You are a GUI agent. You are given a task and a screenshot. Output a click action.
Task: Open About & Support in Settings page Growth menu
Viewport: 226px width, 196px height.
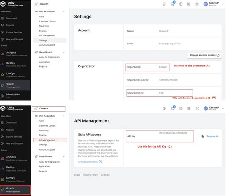(x=47, y=45)
